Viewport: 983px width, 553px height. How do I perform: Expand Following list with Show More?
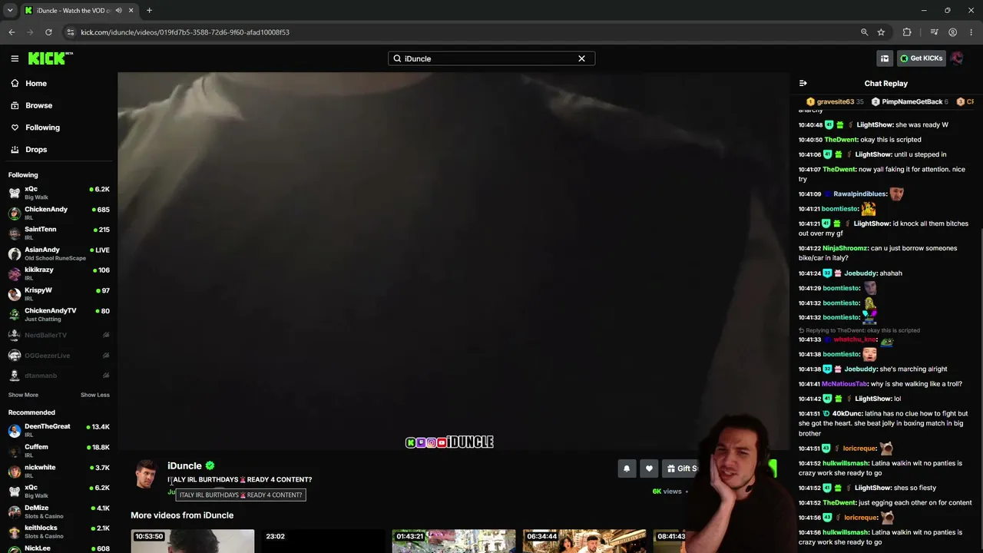(23, 395)
